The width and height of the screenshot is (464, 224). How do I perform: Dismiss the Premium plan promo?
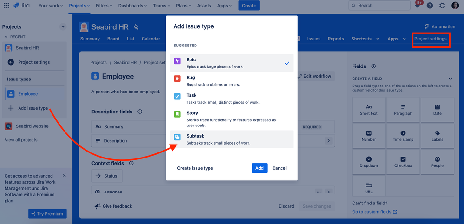(x=64, y=175)
